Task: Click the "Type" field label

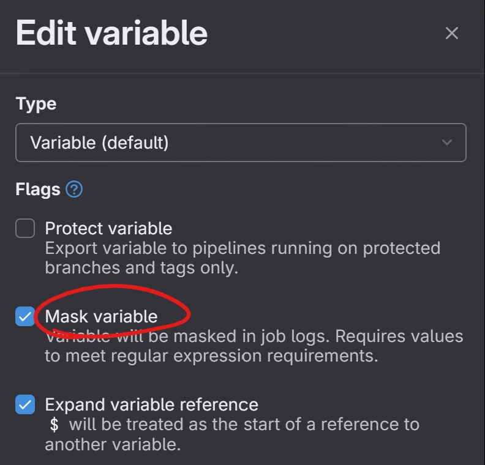Action: 36,103
